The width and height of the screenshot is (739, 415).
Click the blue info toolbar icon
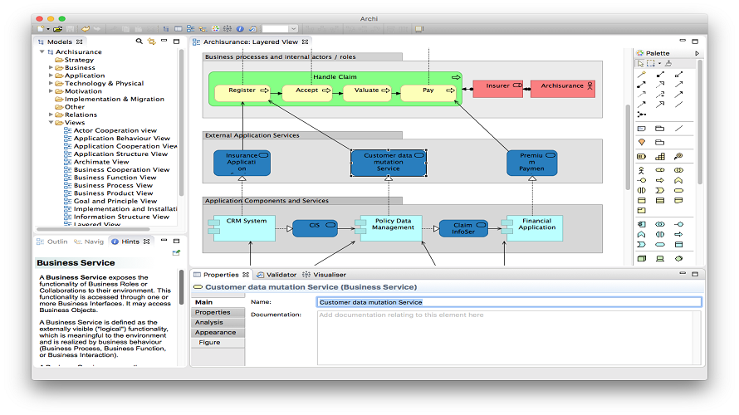coord(240,29)
